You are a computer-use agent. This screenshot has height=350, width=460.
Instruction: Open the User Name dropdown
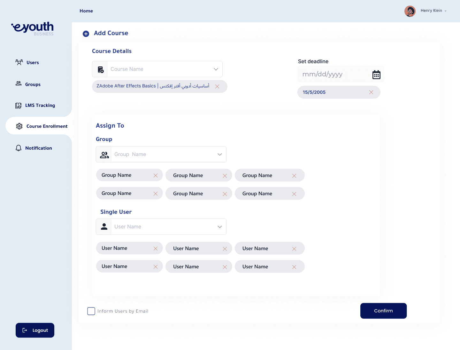pos(219,227)
